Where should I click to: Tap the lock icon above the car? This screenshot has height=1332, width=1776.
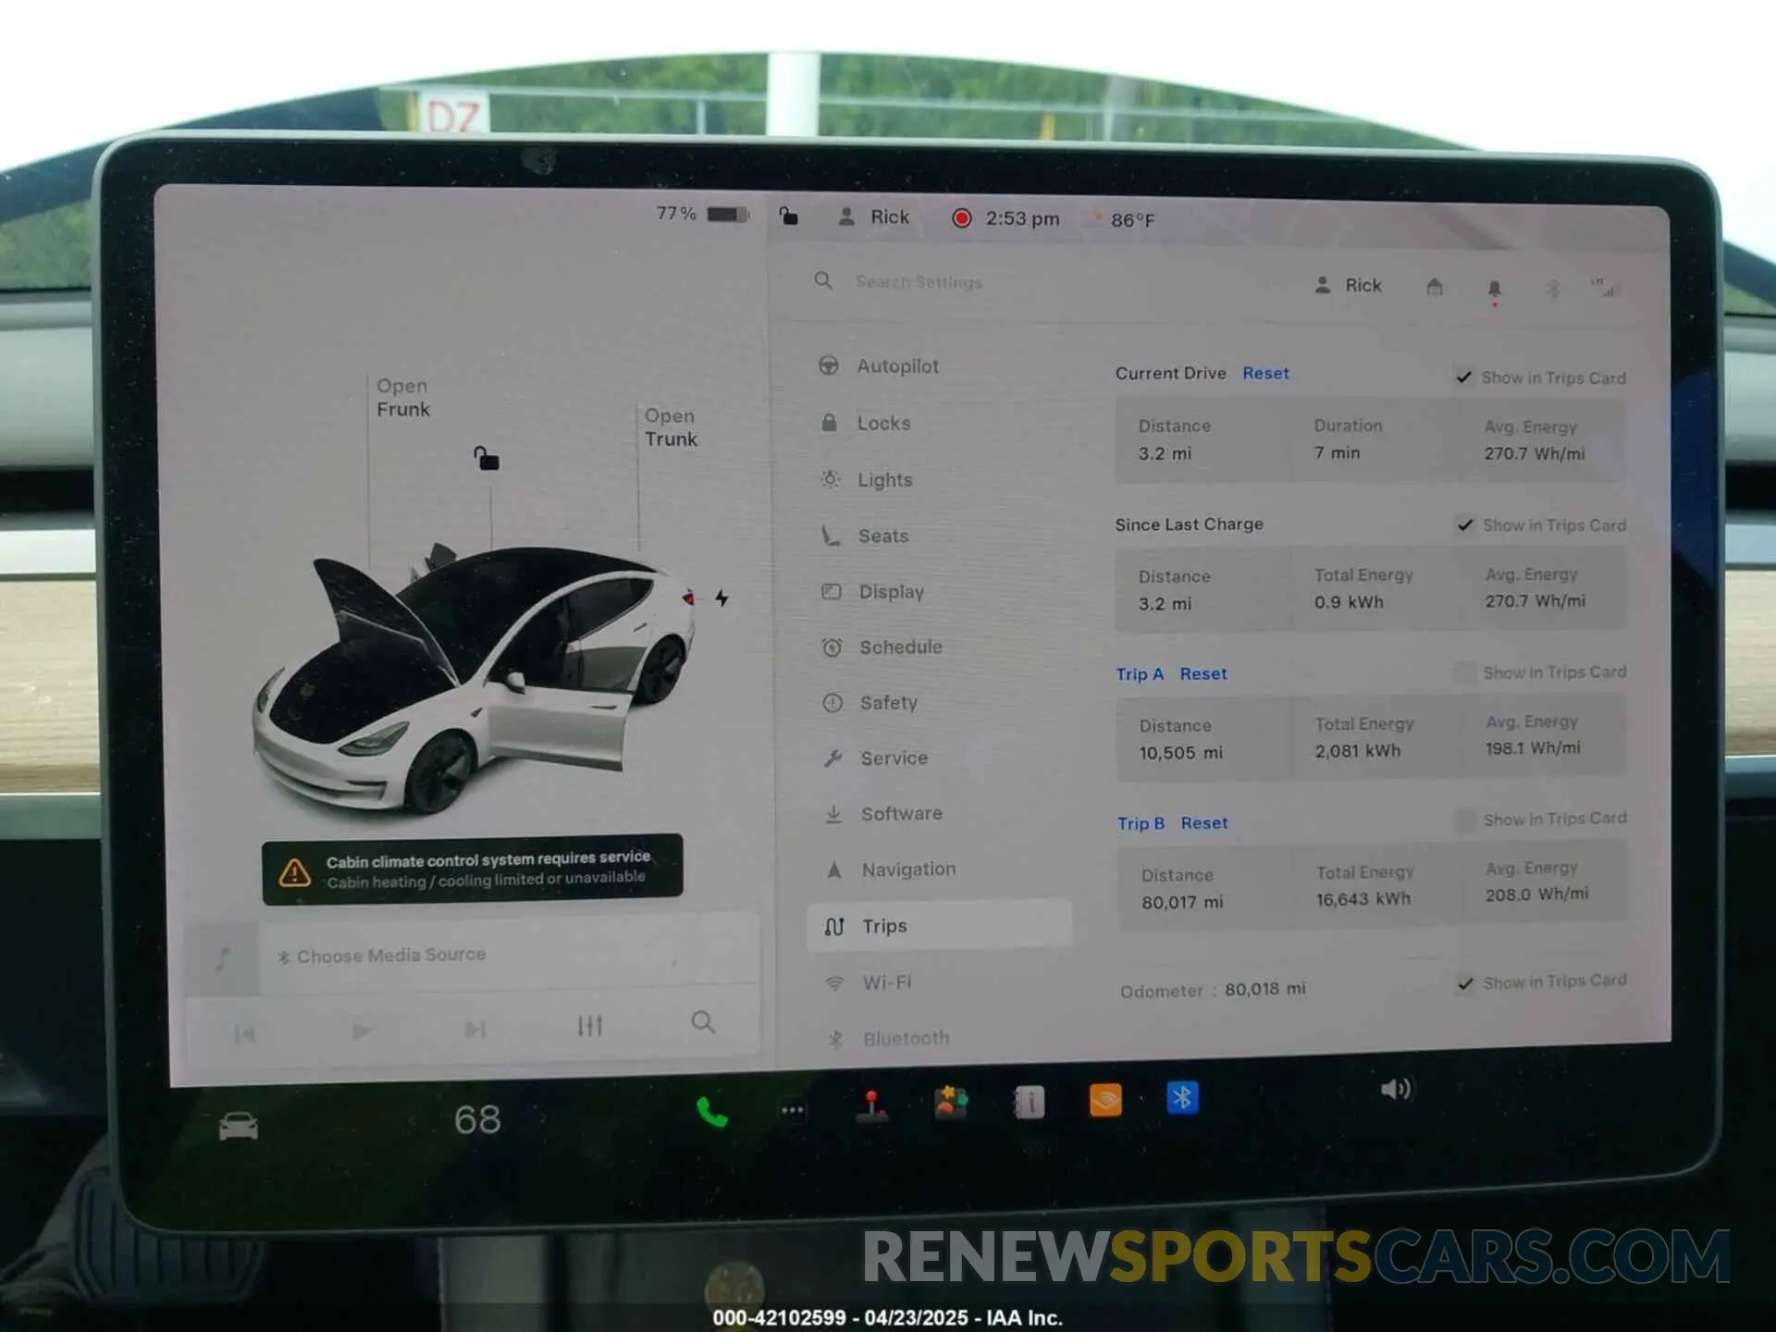pos(487,458)
